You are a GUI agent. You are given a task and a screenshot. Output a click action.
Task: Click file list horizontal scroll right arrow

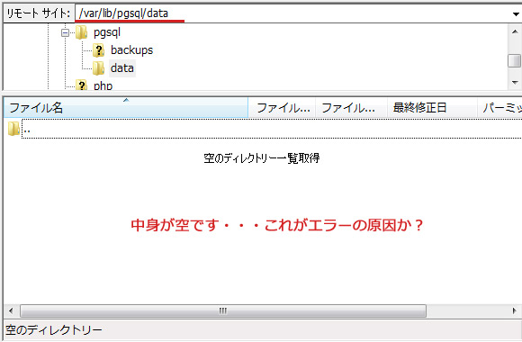coord(514,311)
